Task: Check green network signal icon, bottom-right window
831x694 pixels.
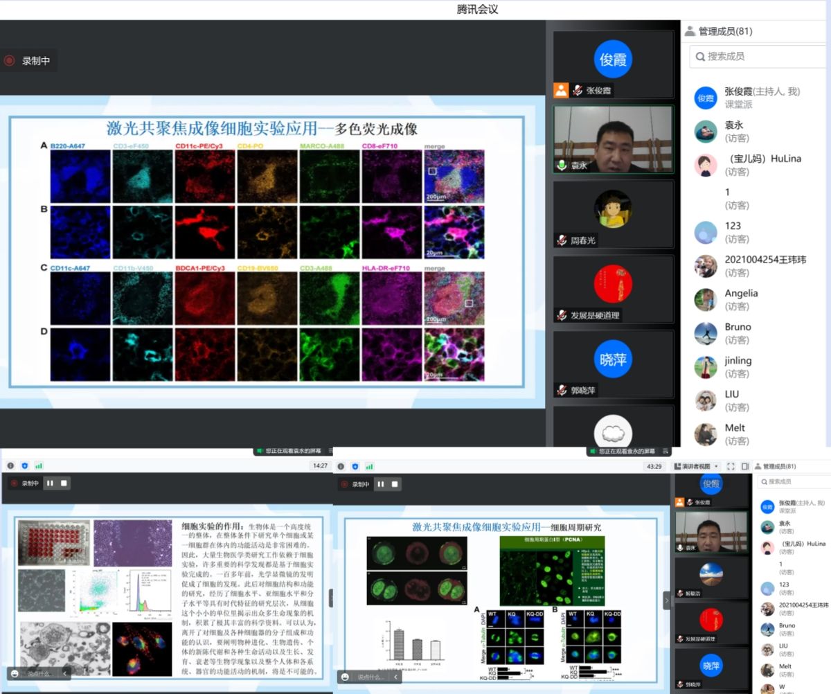Action: (368, 466)
